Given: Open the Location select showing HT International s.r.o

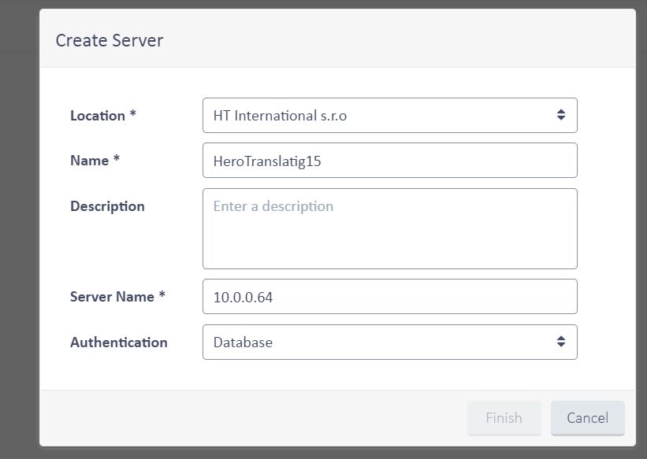Looking at the screenshot, I should pos(389,116).
